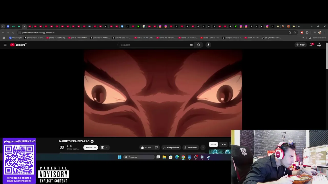Open the Enéas Metal bookmark
The image size is (328, 184).
(x=56, y=38)
